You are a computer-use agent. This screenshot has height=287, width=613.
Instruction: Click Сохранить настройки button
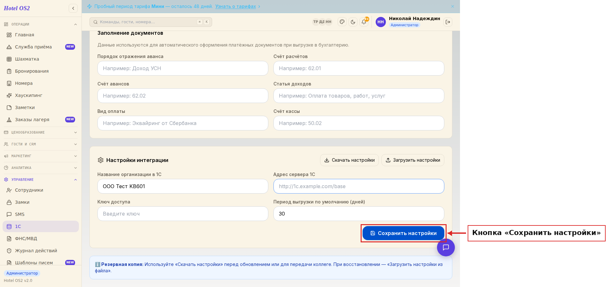[403, 233]
